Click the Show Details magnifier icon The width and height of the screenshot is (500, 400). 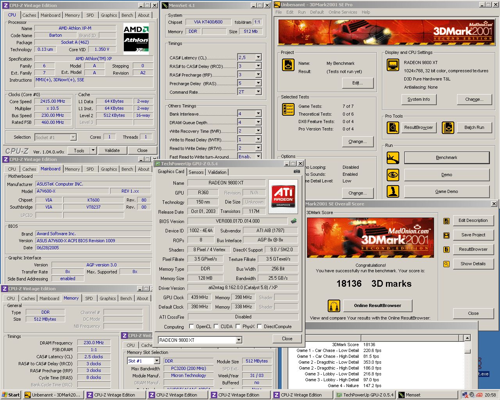pyautogui.click(x=446, y=264)
